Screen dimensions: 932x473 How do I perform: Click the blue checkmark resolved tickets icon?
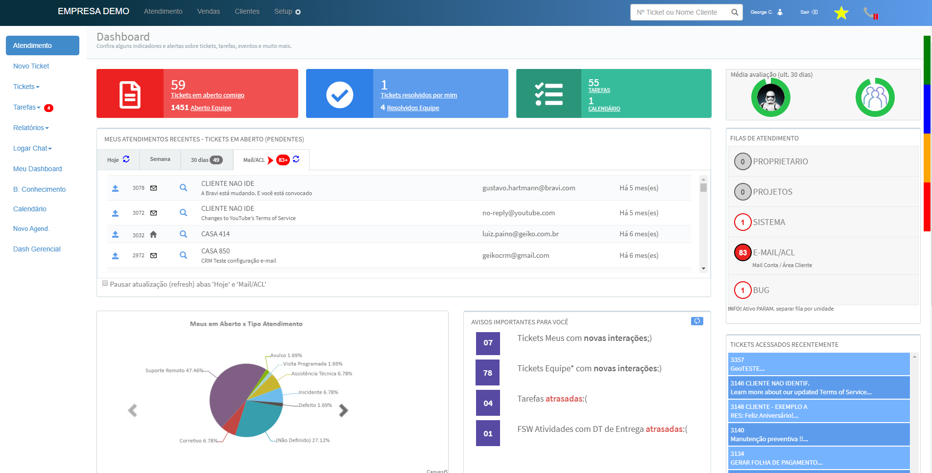point(339,94)
